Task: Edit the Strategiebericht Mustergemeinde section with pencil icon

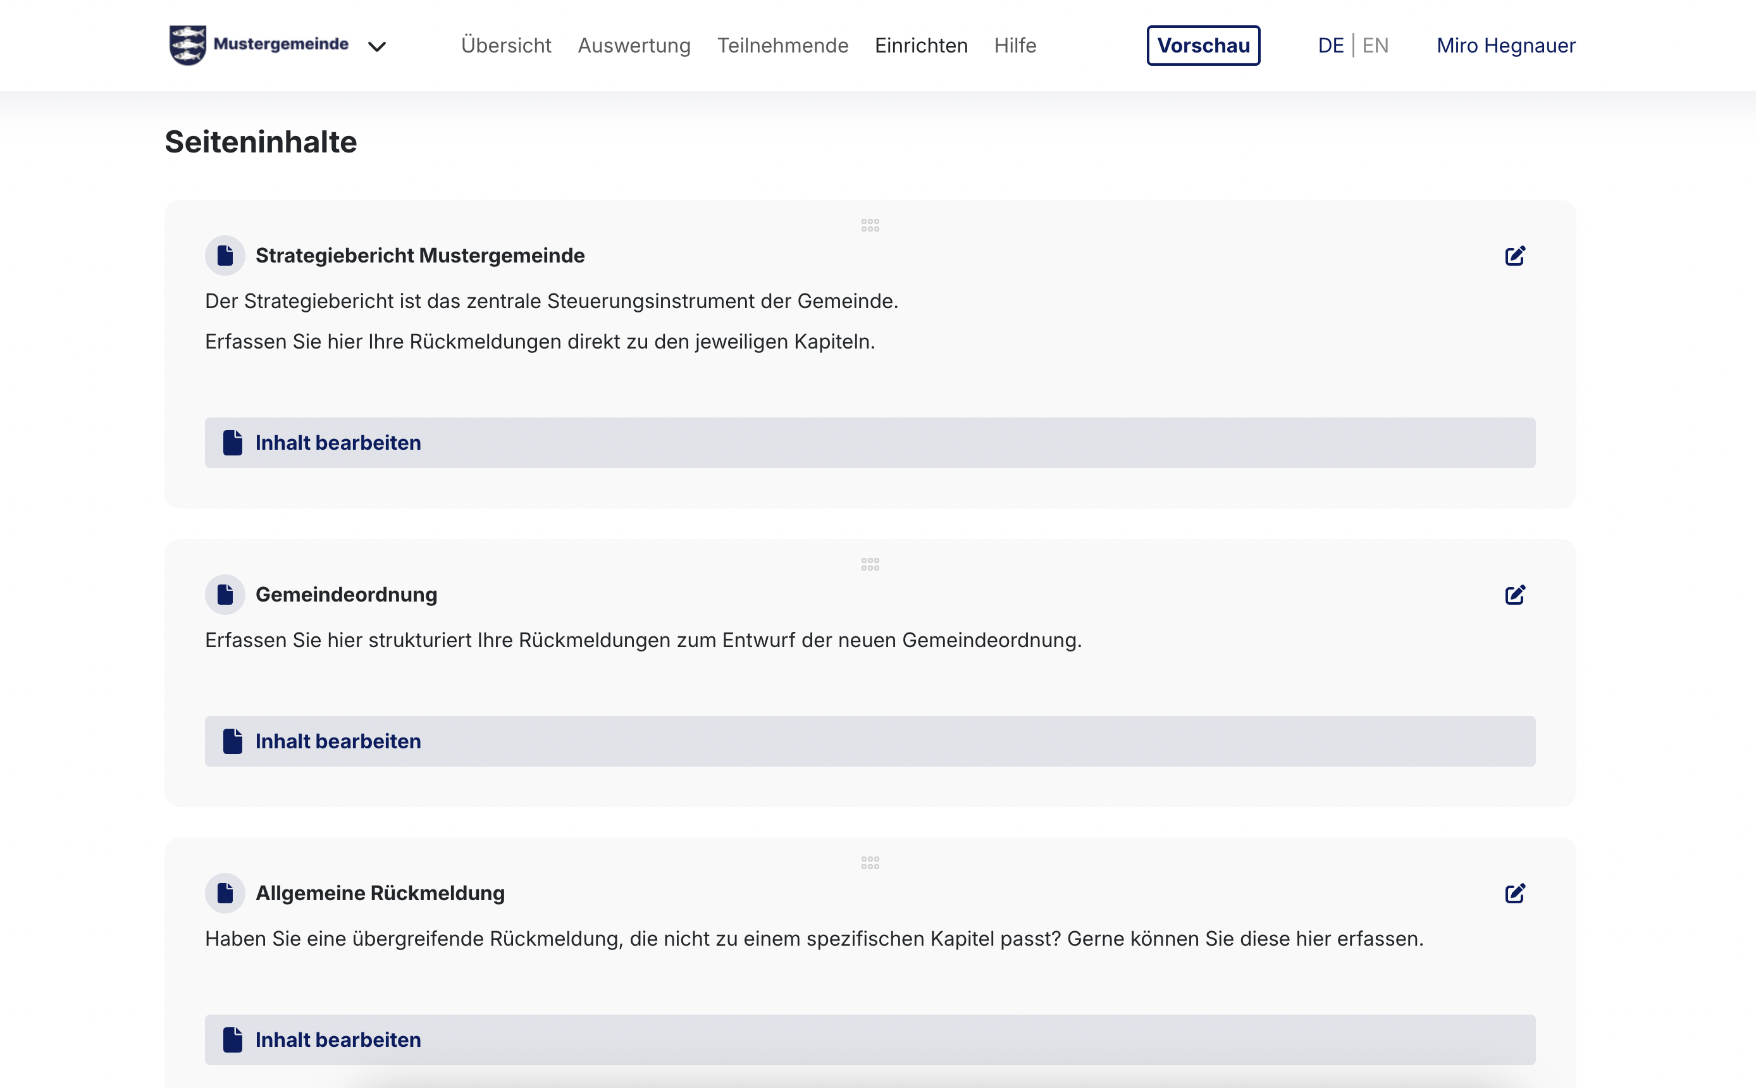Action: 1515,256
